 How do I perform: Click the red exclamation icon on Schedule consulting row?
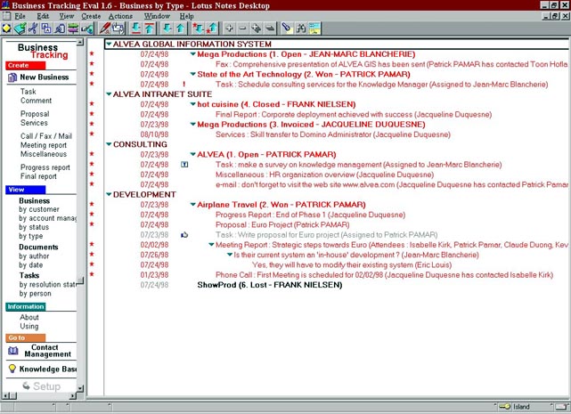point(184,84)
